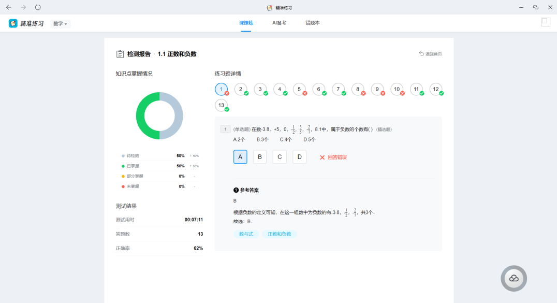
Task: Click the 正数和负数 knowledge tag
Action: point(280,234)
